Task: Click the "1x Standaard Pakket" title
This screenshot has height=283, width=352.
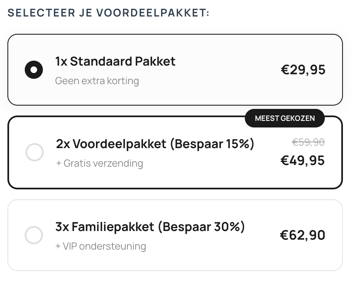Action: click(x=115, y=61)
